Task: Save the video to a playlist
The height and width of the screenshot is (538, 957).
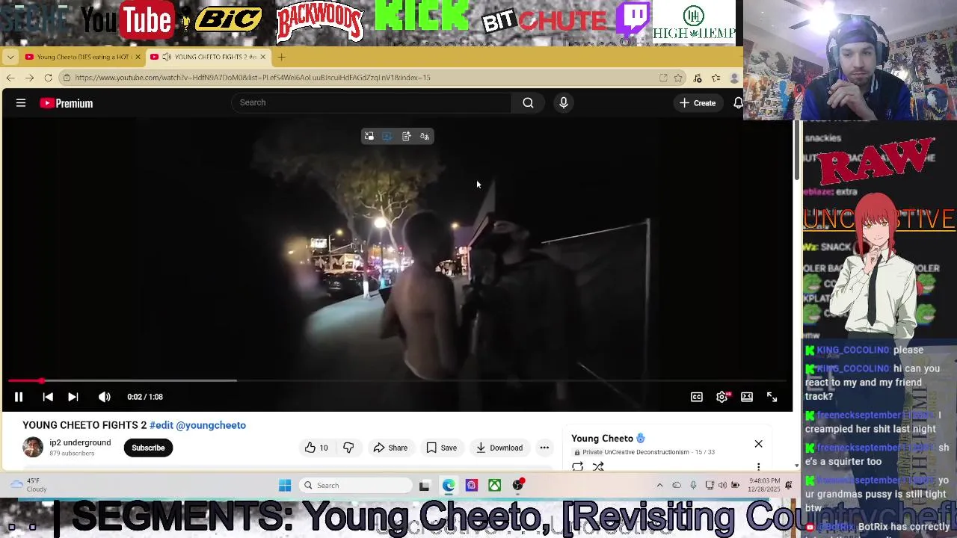Action: pos(441,448)
